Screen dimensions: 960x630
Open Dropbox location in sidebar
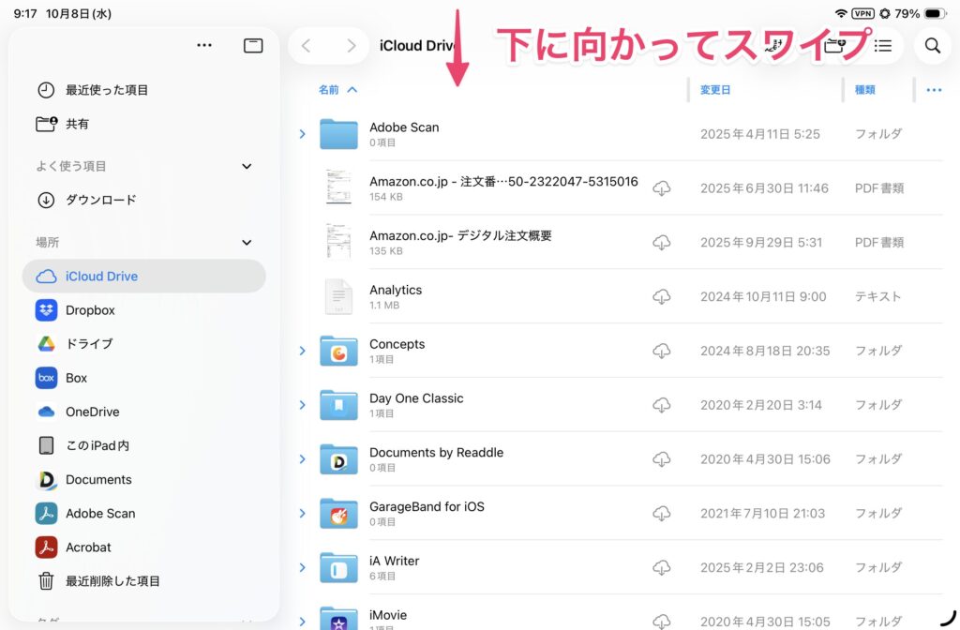coord(90,310)
